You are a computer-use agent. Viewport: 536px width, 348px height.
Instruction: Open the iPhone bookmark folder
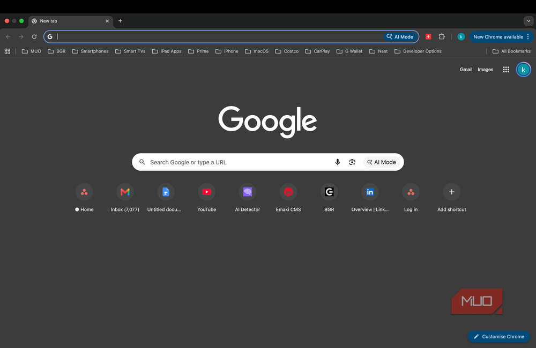(227, 51)
